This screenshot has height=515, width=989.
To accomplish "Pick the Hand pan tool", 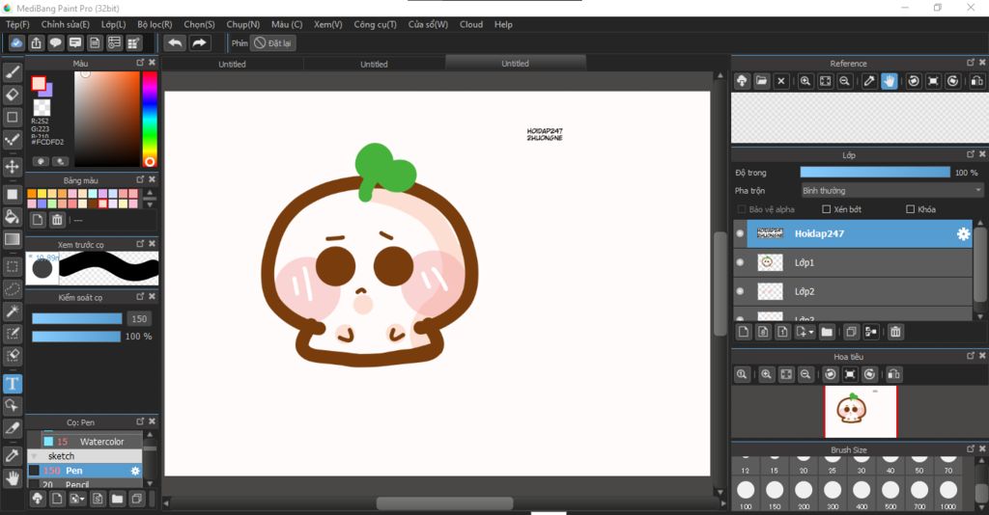I will [x=13, y=477].
